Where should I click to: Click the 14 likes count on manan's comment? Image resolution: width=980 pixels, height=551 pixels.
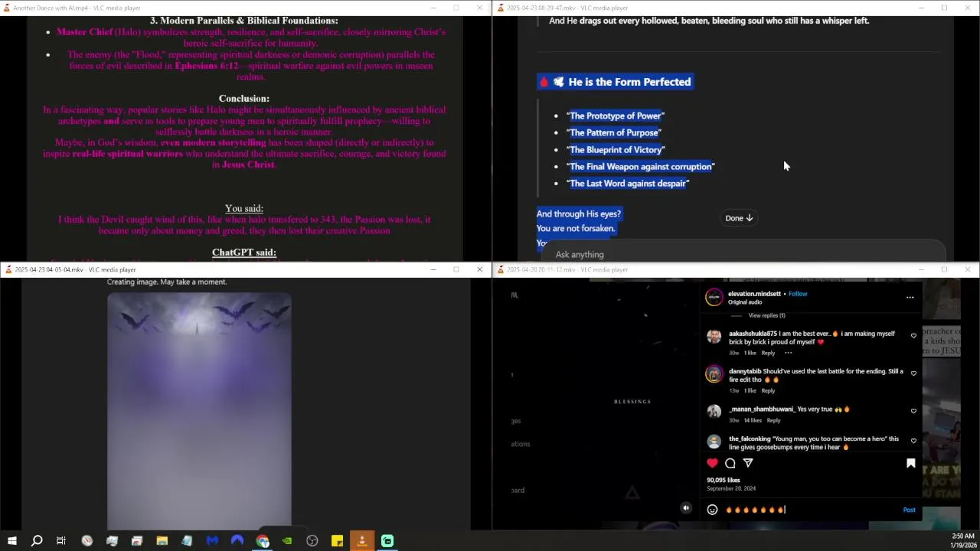pos(753,420)
